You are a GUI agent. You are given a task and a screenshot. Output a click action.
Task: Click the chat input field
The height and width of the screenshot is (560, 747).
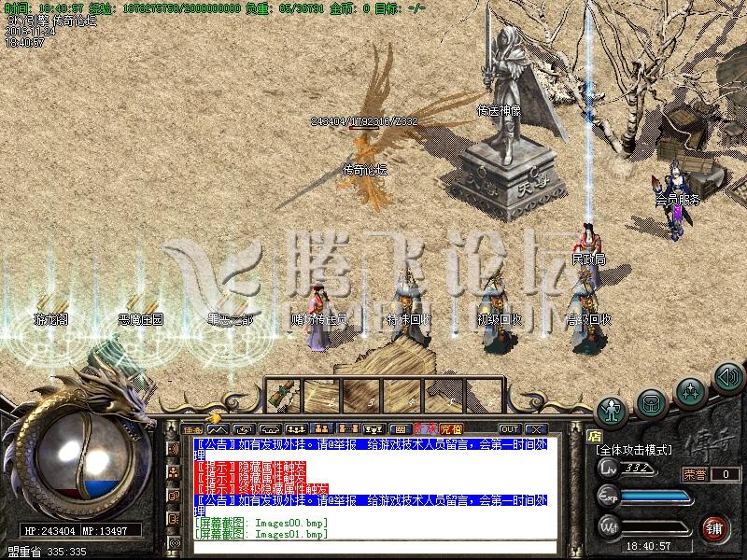coord(375,547)
